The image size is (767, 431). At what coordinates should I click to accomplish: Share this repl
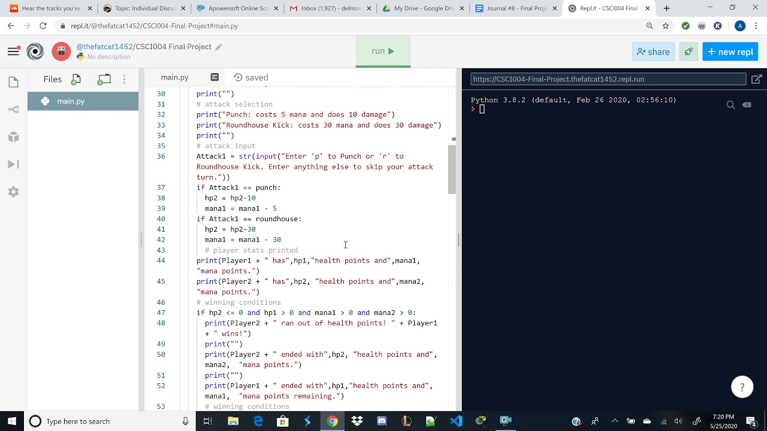point(653,51)
